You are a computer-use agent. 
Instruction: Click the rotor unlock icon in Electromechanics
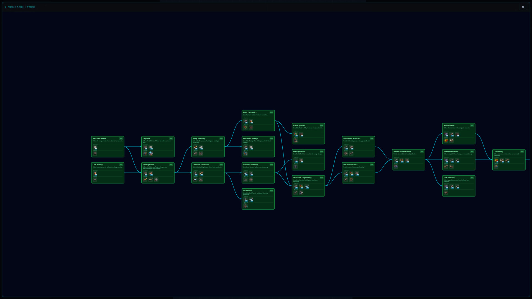coord(346,179)
